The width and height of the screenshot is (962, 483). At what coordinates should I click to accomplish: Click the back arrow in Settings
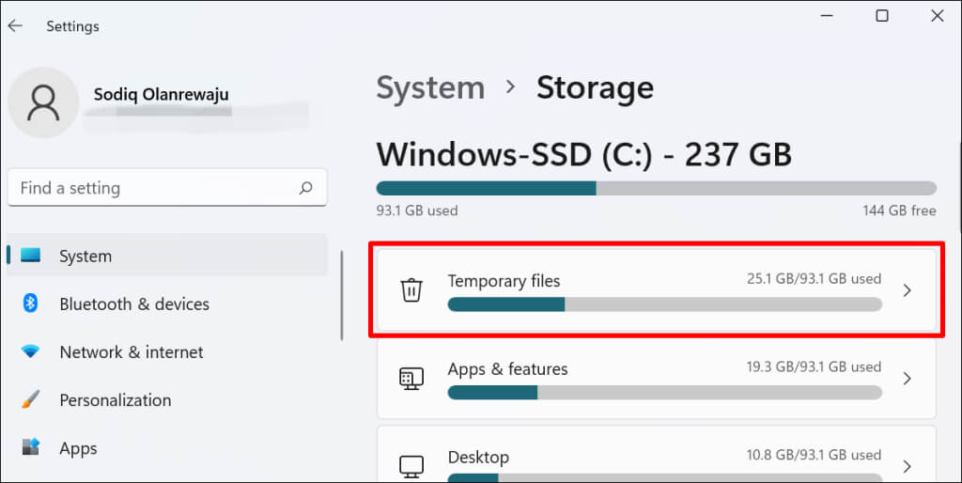tap(15, 26)
